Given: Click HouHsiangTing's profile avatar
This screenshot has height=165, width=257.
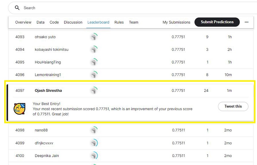Looking at the screenshot, I should [x=94, y=62].
